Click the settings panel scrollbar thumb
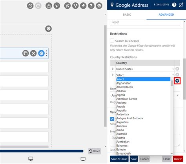This screenshot has width=186, height=164. coord(184,79)
